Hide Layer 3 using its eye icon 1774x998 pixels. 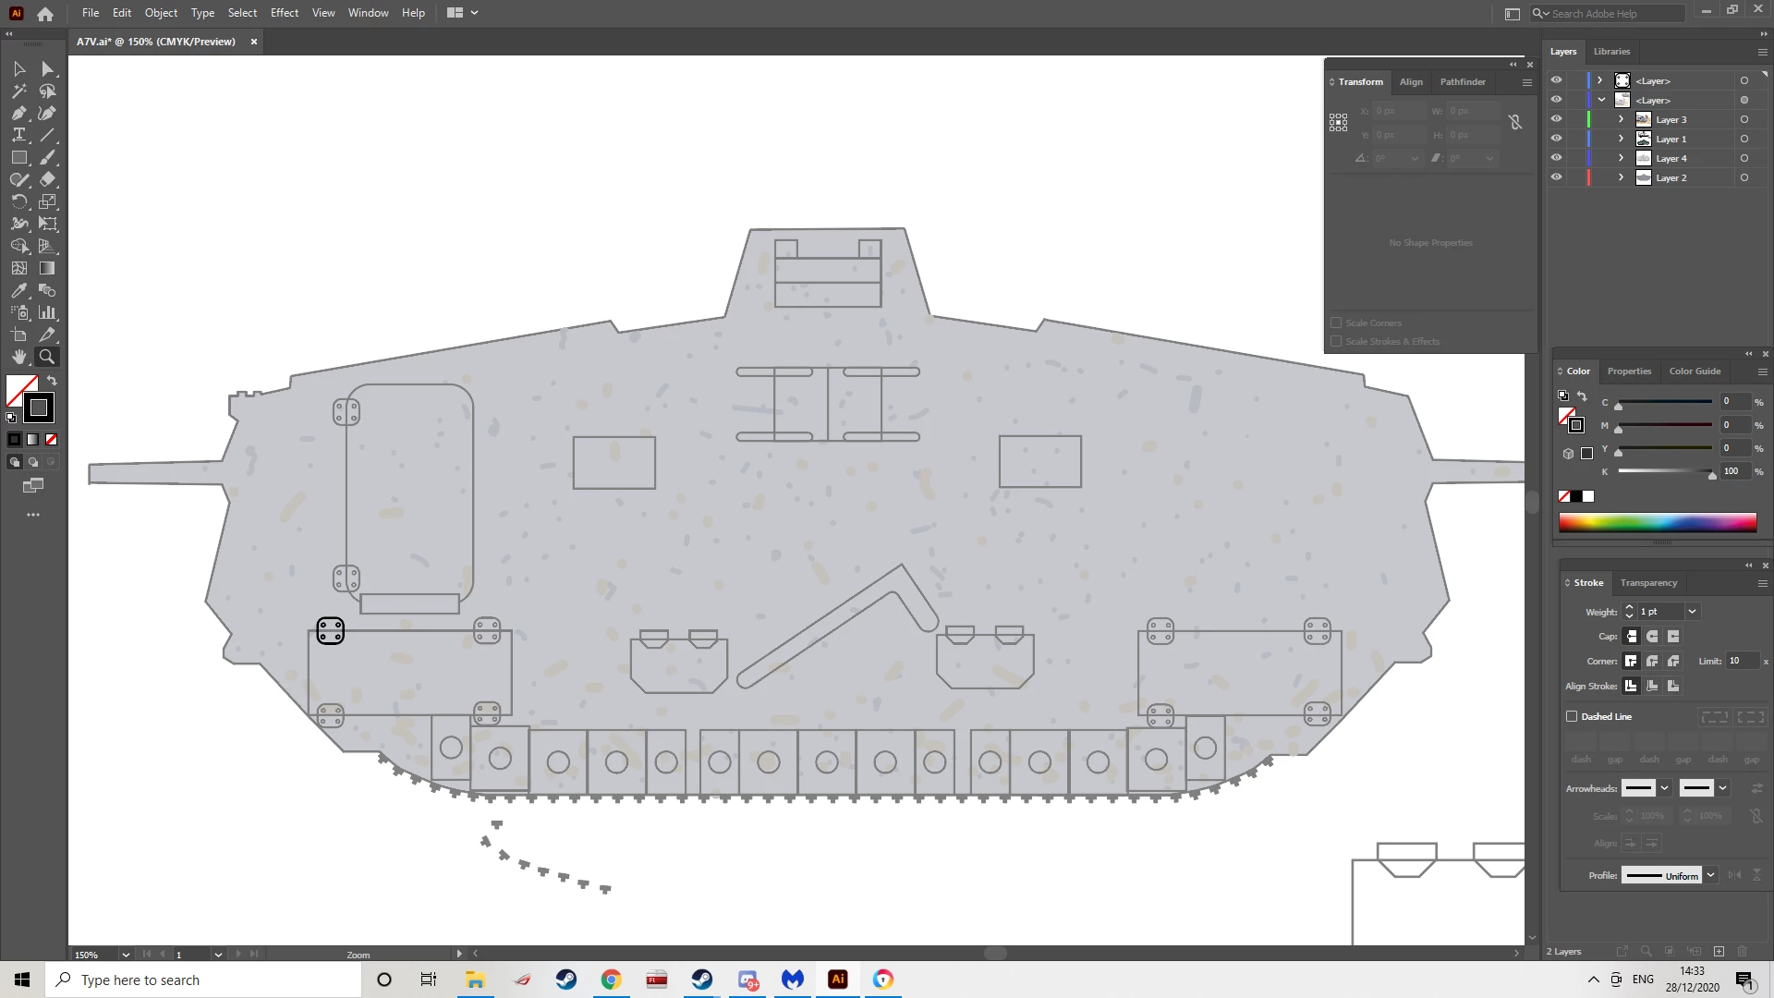click(1556, 119)
